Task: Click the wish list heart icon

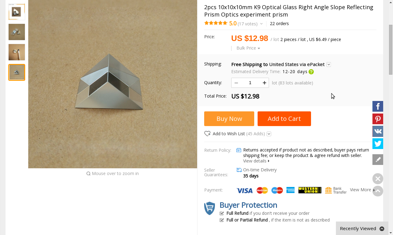Action: 208,134
